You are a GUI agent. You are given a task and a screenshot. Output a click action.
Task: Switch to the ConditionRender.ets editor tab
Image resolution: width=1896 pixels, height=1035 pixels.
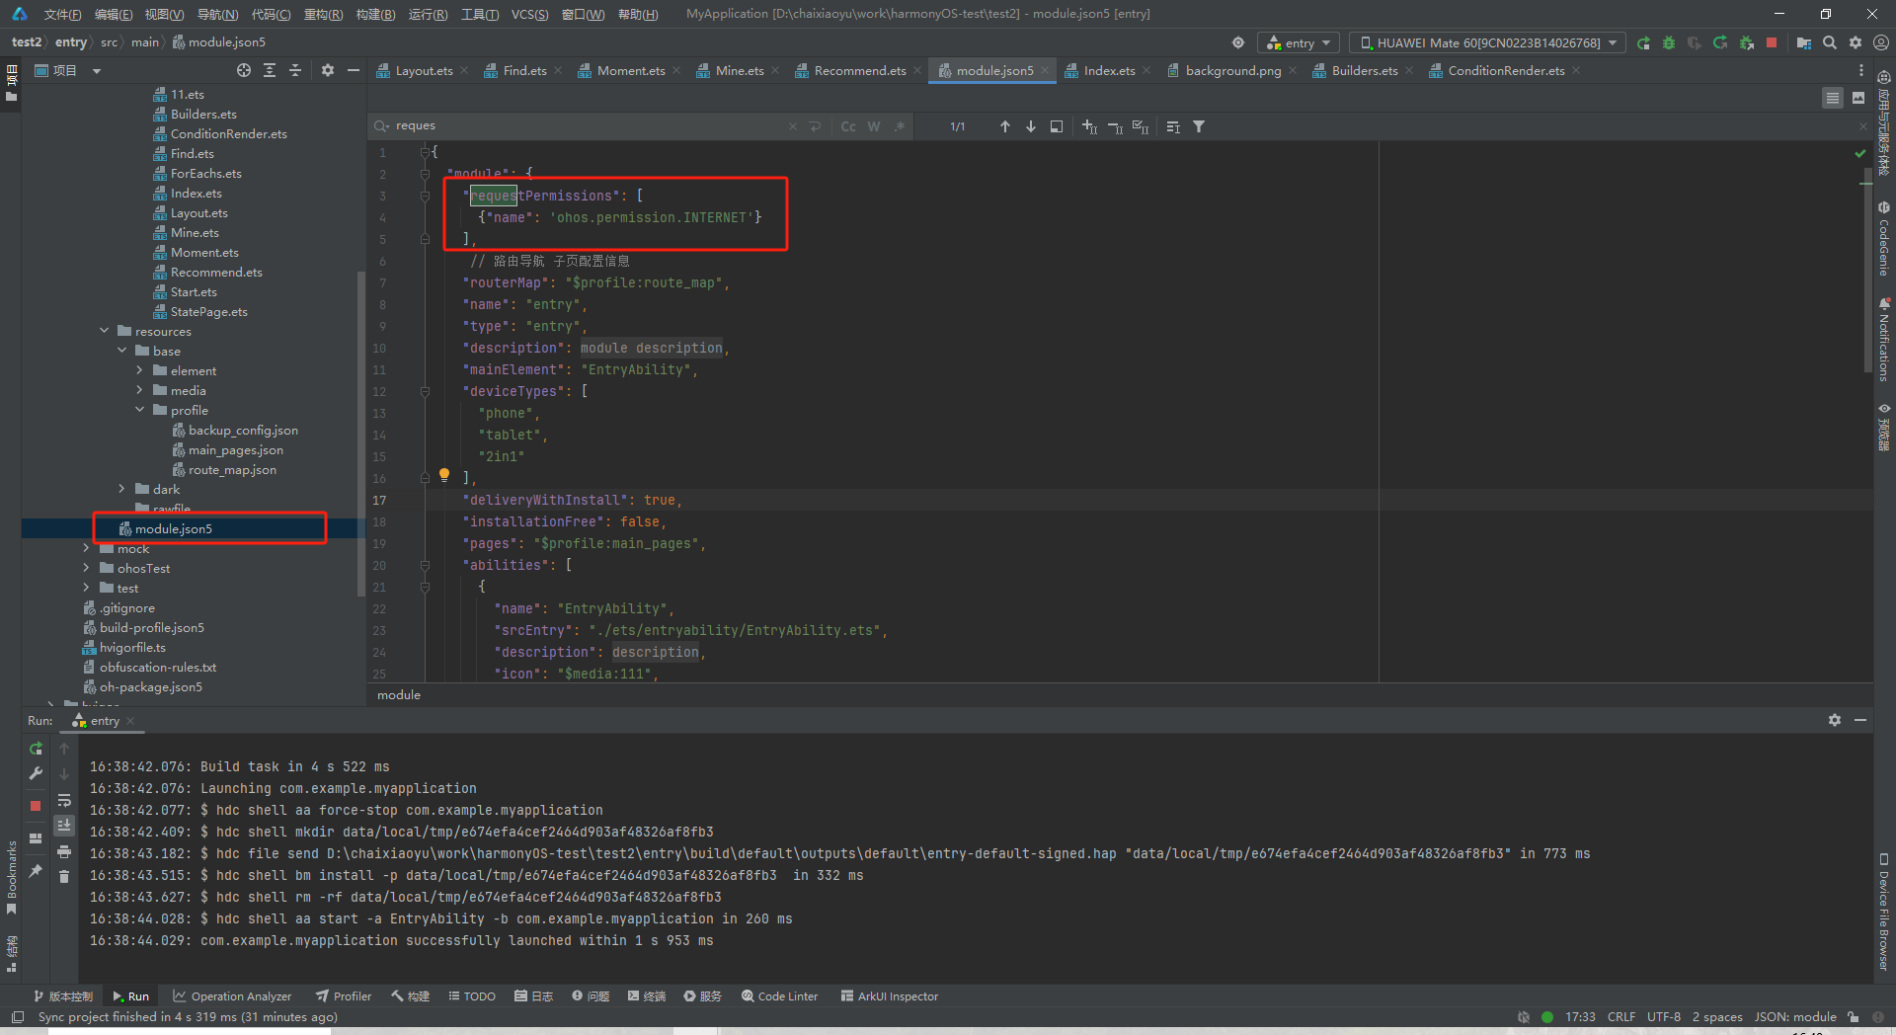point(1505,71)
